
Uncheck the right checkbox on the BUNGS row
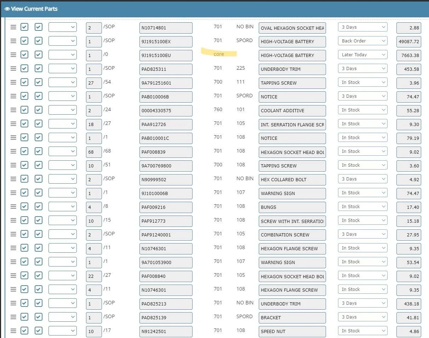coord(39,207)
